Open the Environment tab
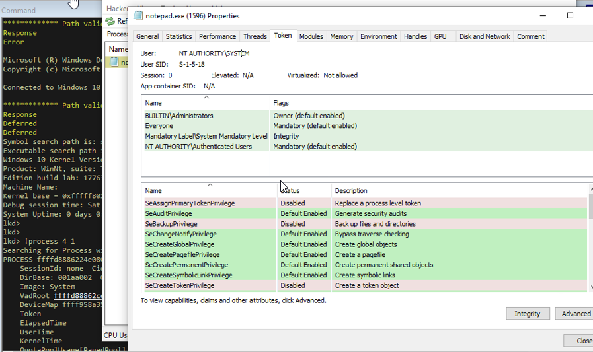The width and height of the screenshot is (593, 352). [379, 36]
